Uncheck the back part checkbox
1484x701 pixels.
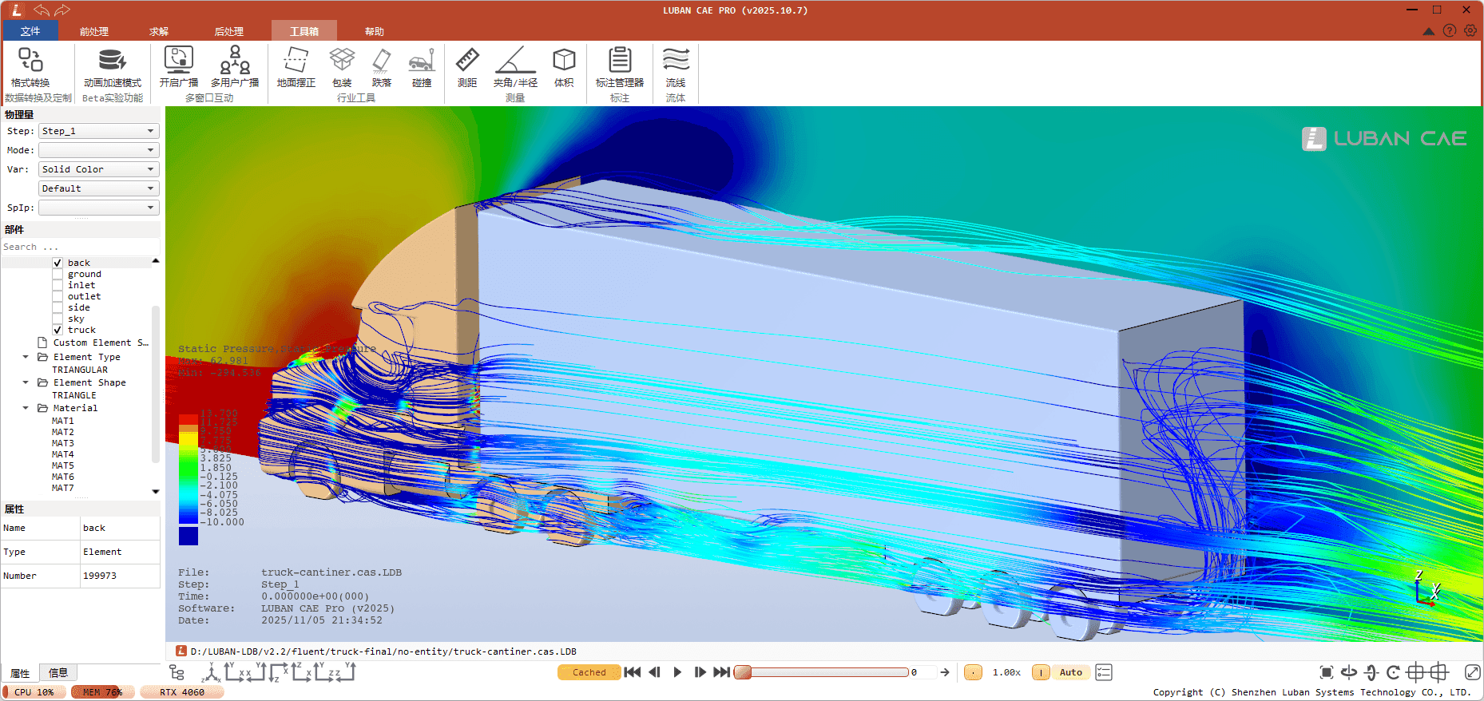click(x=58, y=263)
